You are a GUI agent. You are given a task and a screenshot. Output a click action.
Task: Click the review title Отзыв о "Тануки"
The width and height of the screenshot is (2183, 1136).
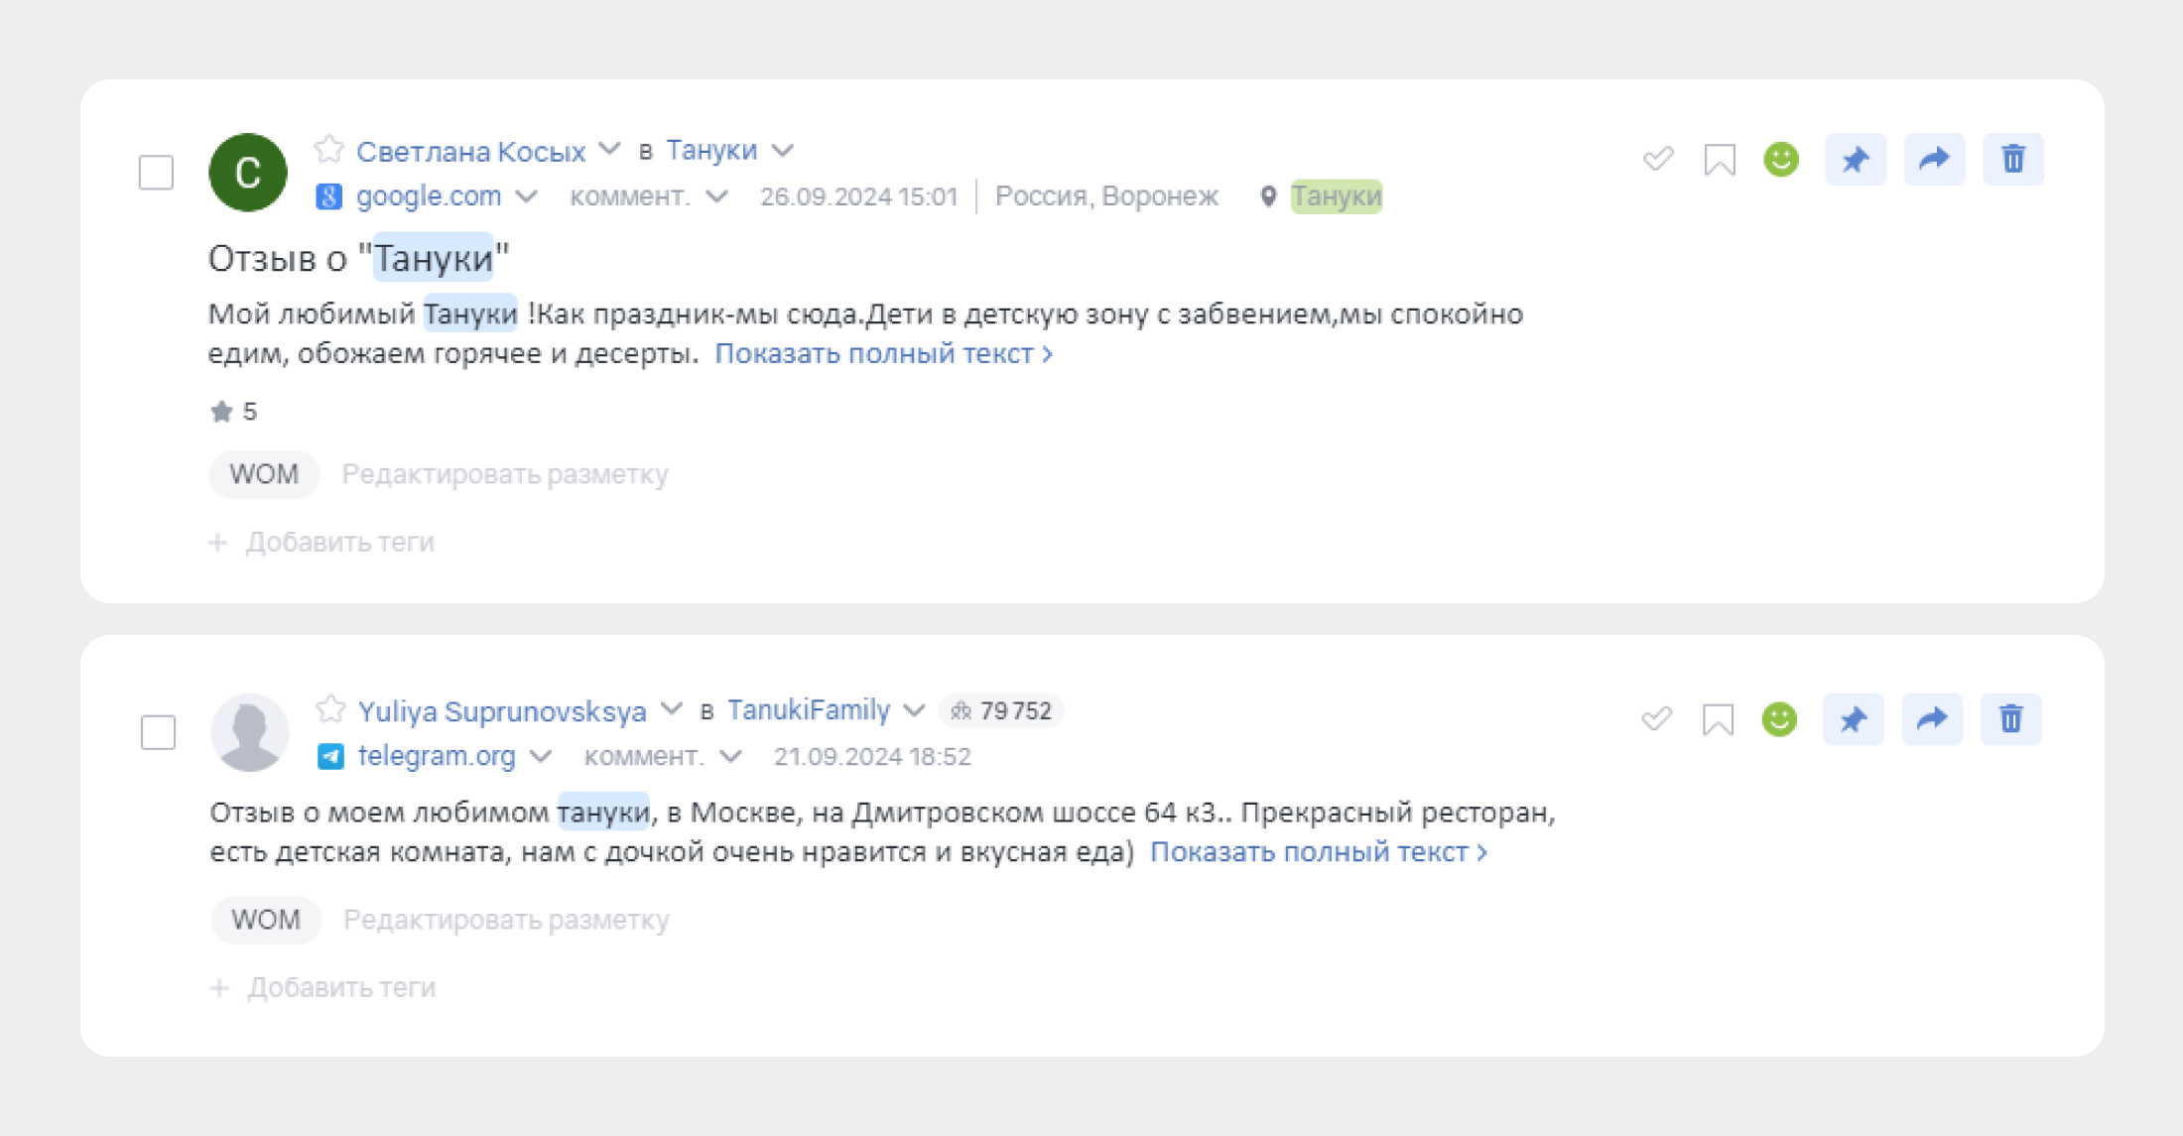[358, 258]
